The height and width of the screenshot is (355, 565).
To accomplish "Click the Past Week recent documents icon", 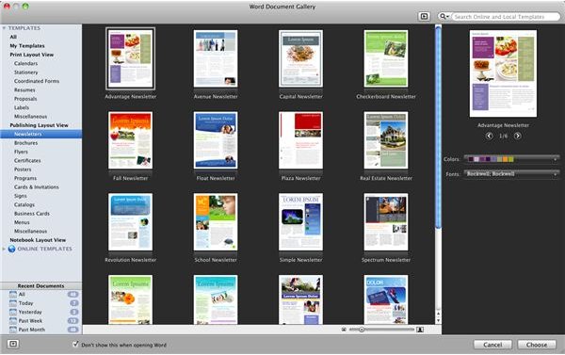I will coord(13,321).
